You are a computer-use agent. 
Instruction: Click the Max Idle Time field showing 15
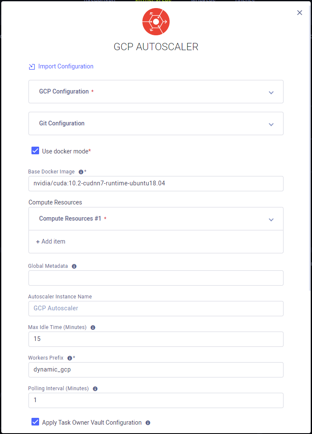(156, 339)
